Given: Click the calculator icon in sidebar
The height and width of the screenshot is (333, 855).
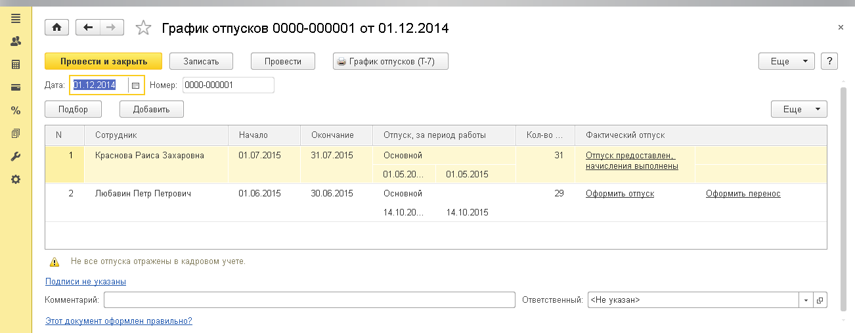Looking at the screenshot, I should click(x=16, y=64).
